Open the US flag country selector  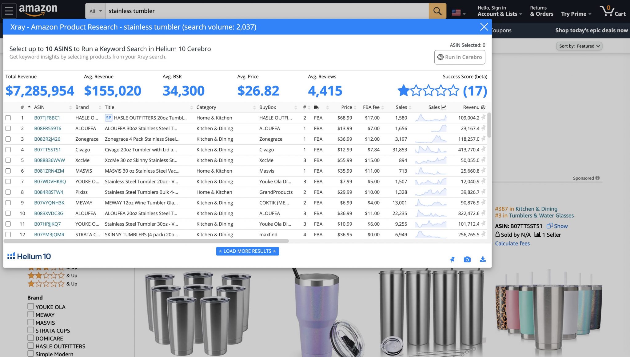458,13
